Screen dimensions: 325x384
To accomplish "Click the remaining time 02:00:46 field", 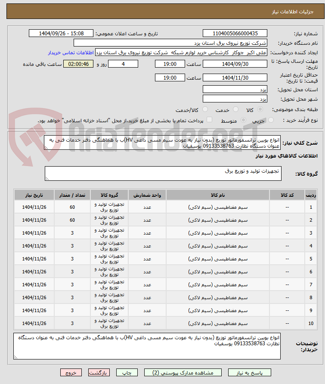I will pyautogui.click(x=78, y=64).
